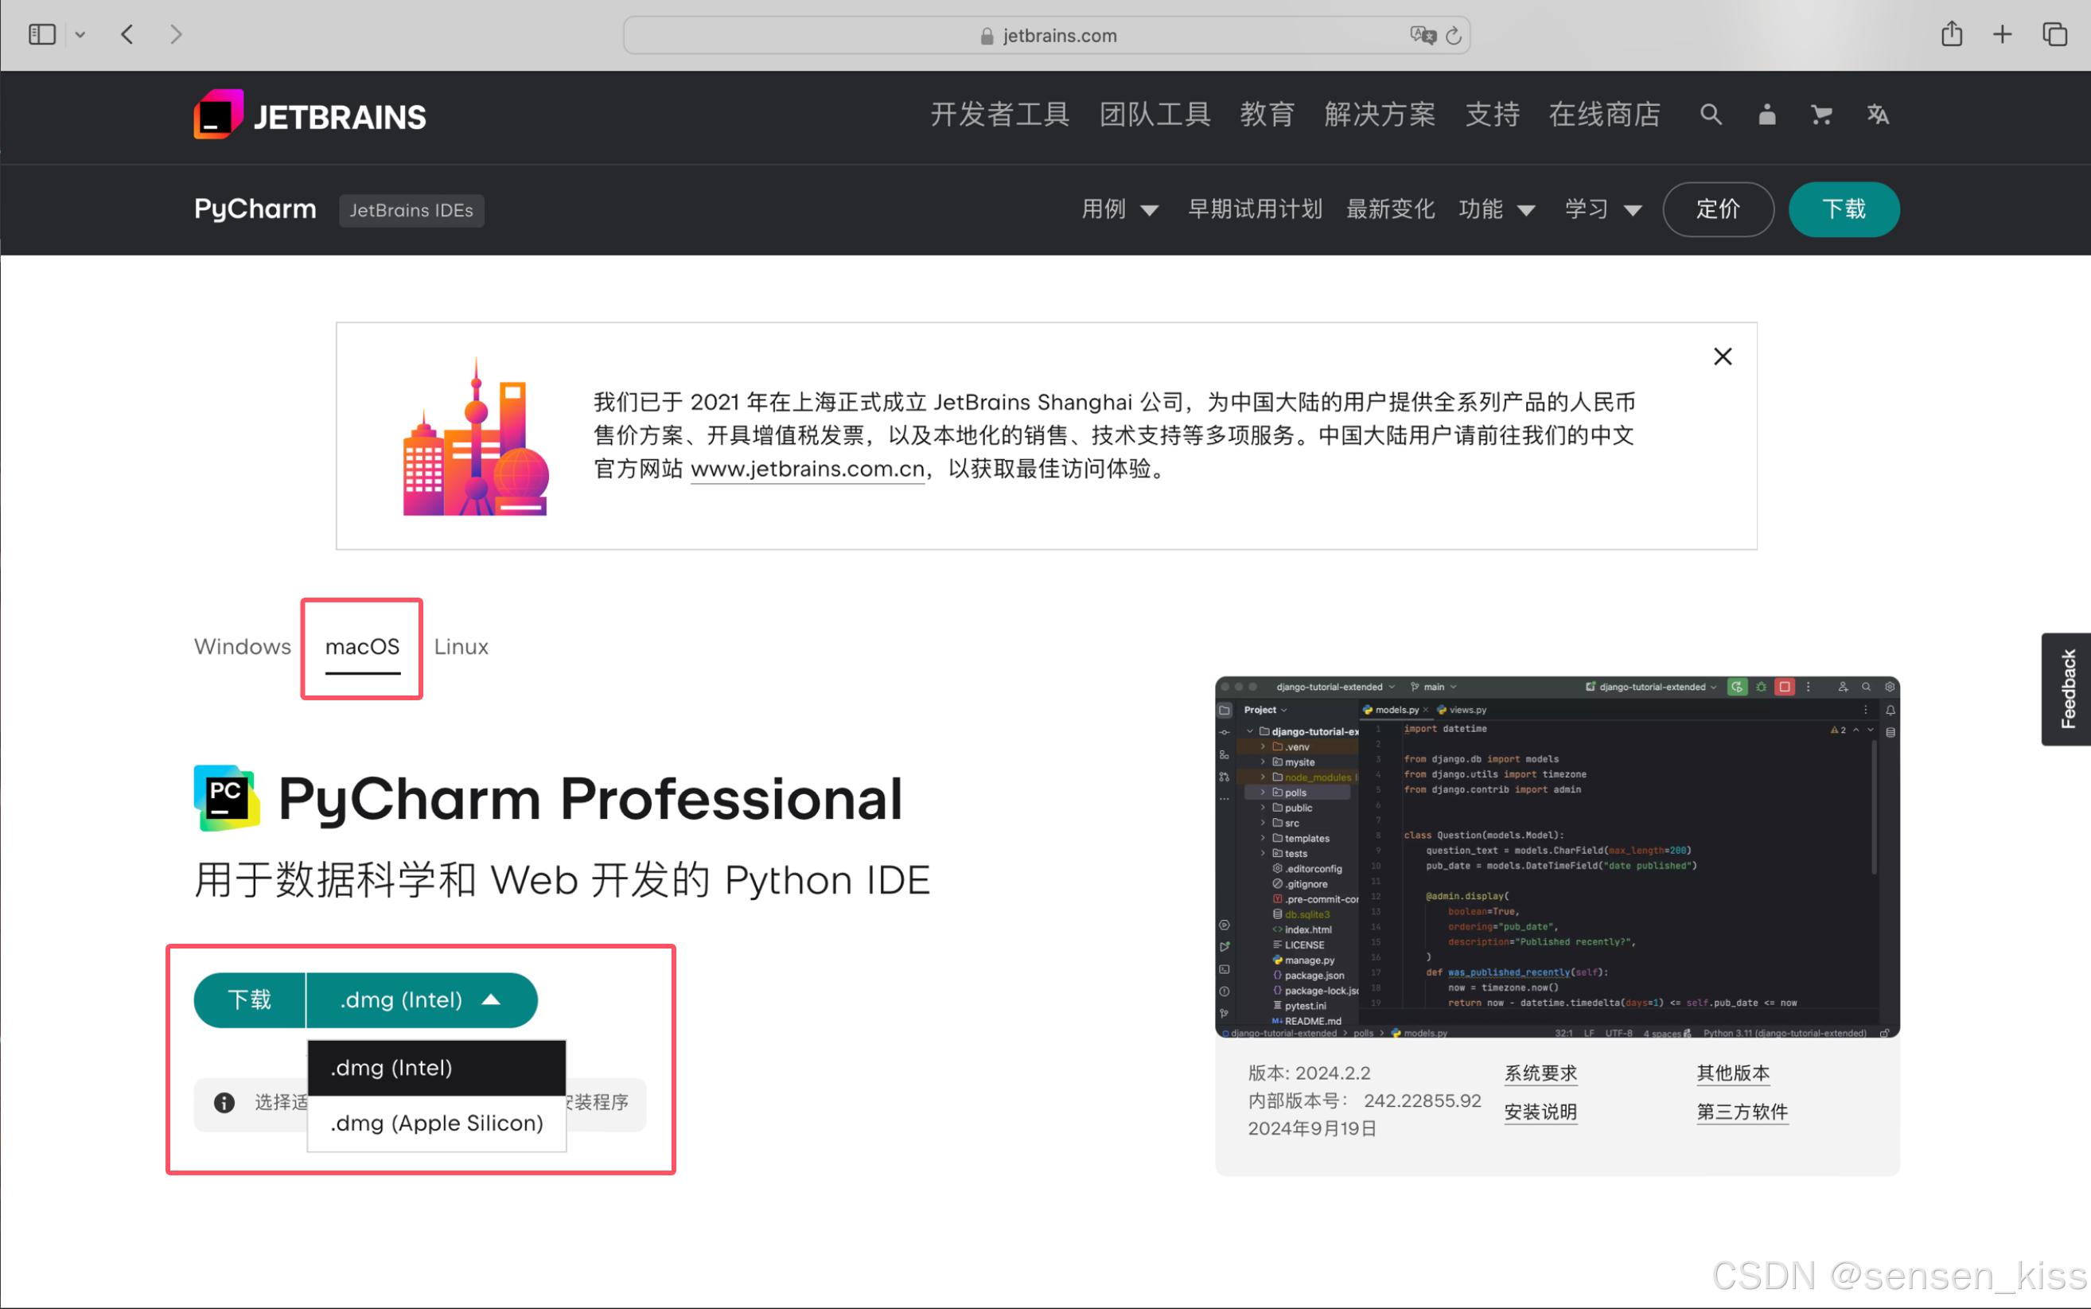
Task: Open the 教育 menu
Action: coord(1267,115)
